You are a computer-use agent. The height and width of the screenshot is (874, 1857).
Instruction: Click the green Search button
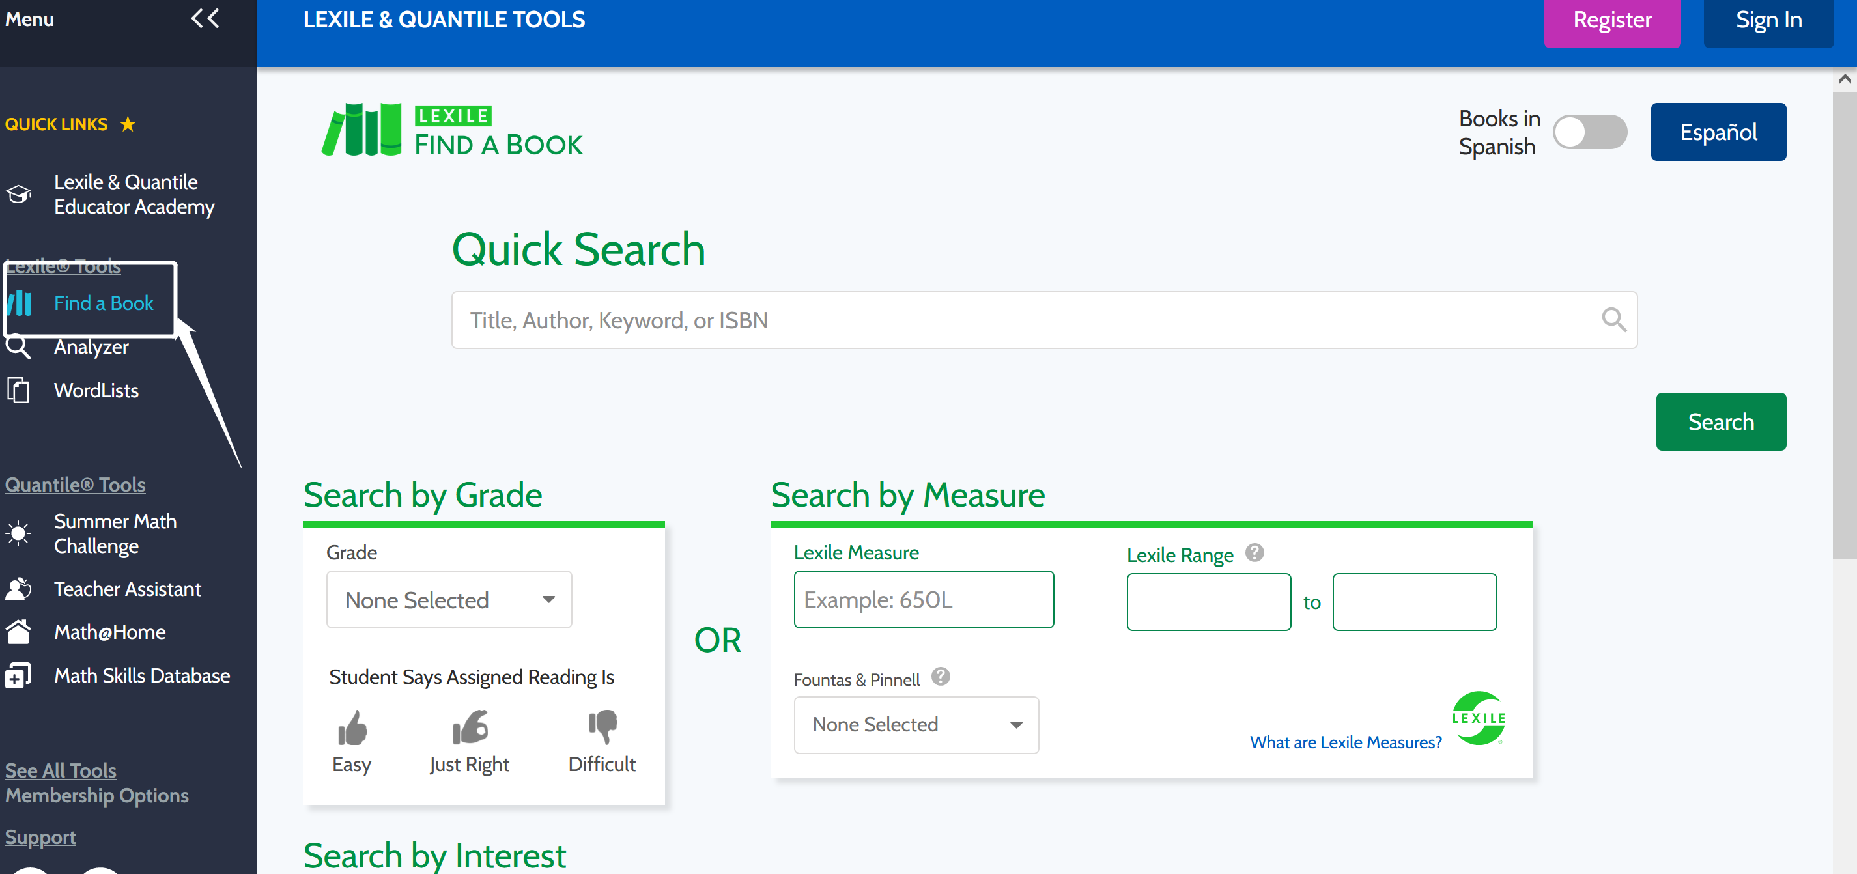point(1720,421)
